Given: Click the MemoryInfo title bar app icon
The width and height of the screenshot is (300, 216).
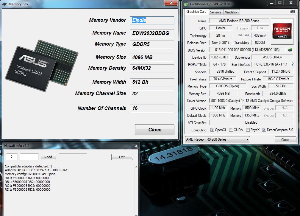Looking at the screenshot, I should coord(4,4).
